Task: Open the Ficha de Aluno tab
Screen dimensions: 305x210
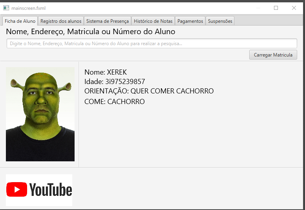Action: (20, 21)
